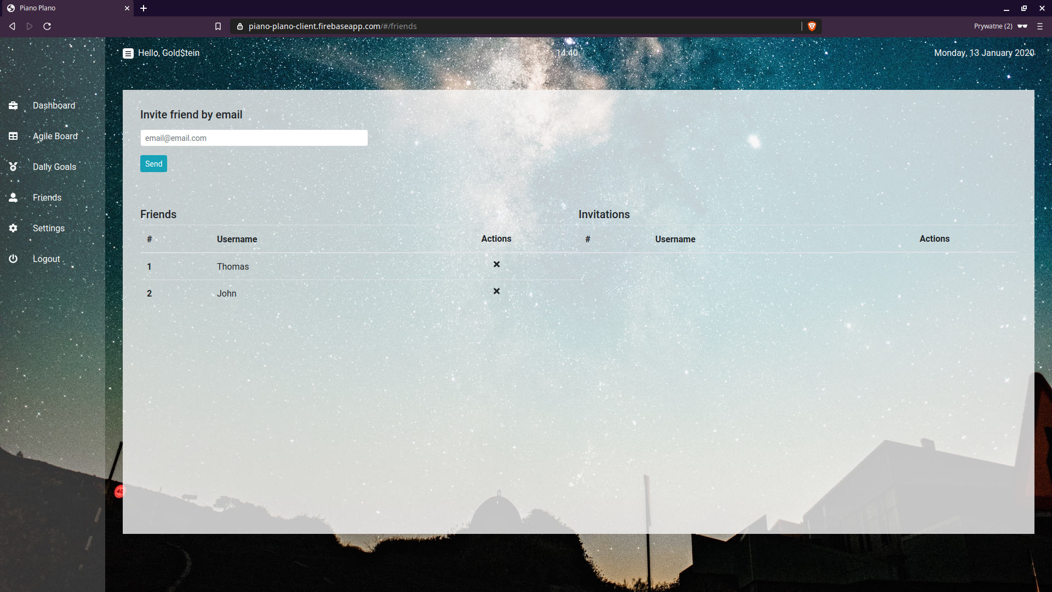The width and height of the screenshot is (1052, 592).
Task: Click the Logout power icon
Action: click(x=13, y=259)
